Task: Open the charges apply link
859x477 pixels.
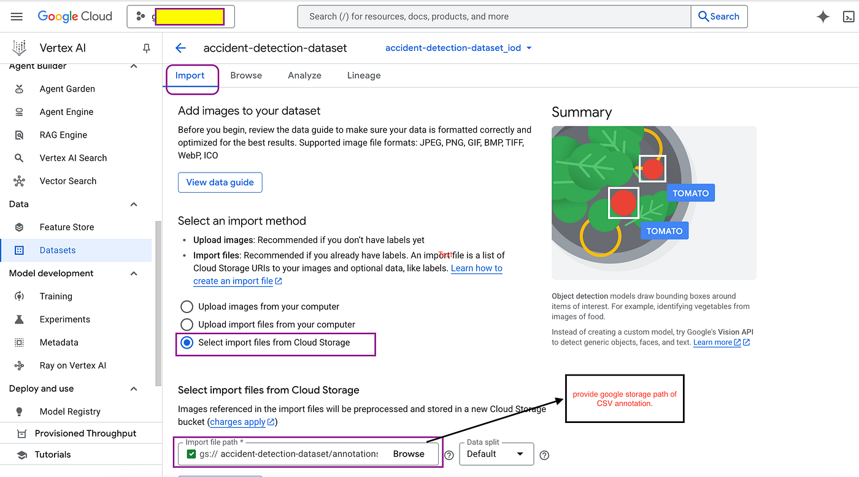Action: tap(243, 422)
